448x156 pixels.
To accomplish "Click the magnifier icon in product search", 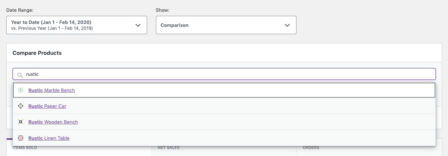I will tap(20, 75).
